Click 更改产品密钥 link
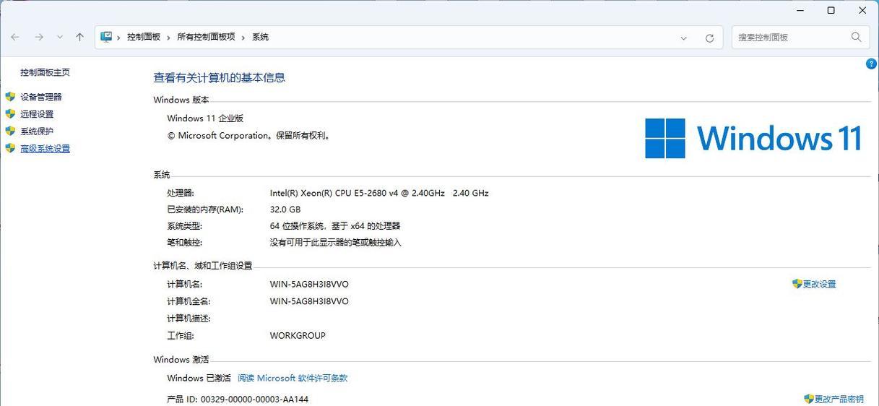 (x=839, y=399)
